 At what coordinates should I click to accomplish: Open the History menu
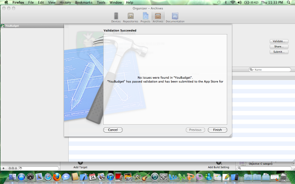[65, 2]
